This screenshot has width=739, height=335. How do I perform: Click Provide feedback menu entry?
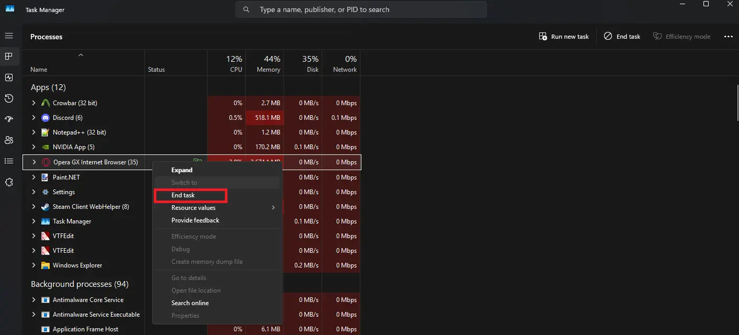pyautogui.click(x=195, y=220)
